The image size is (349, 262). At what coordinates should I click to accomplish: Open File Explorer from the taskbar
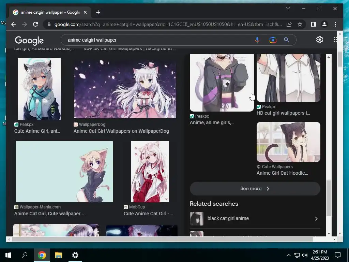coord(59,255)
